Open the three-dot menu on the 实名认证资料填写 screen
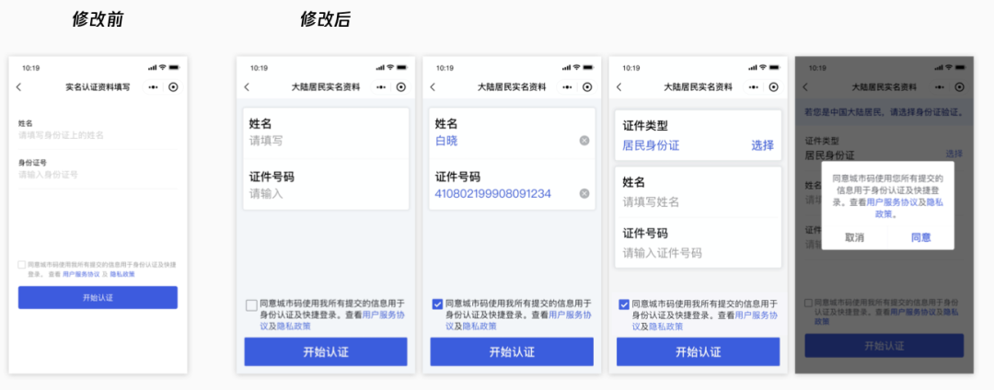The width and height of the screenshot is (994, 390). [155, 87]
